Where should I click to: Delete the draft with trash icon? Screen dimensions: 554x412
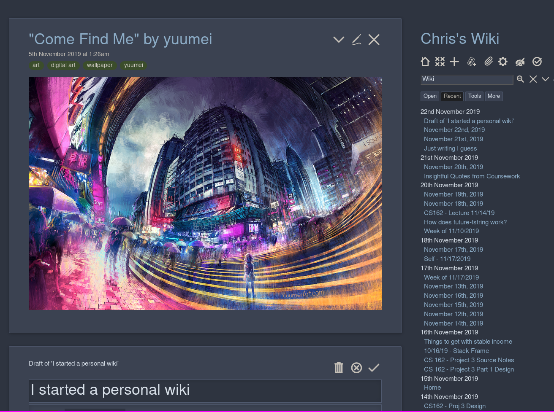(x=339, y=368)
